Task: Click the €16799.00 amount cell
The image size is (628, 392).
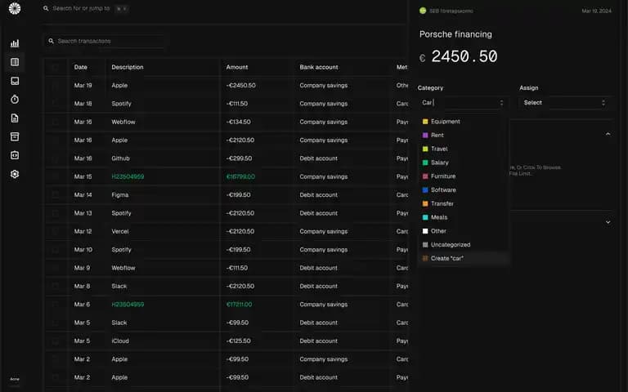Action: pos(240,176)
